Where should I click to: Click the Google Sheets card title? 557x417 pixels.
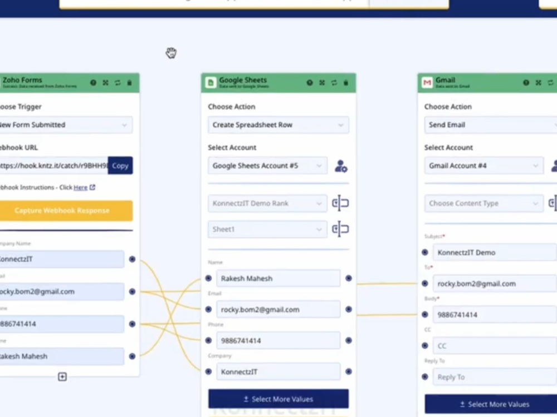pos(243,80)
